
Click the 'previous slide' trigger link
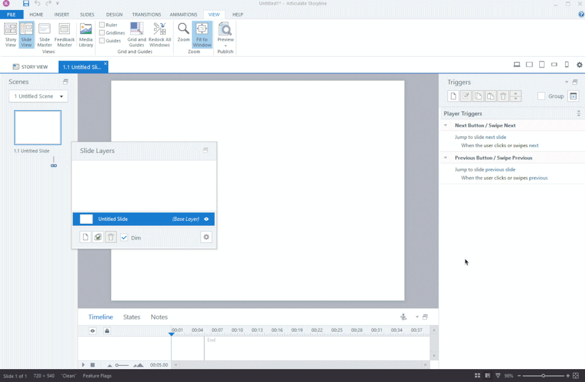500,169
